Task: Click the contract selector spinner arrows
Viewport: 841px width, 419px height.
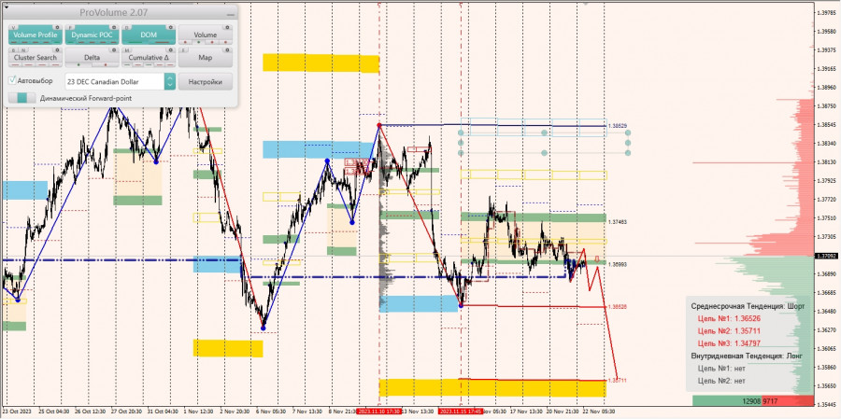Action: tap(170, 81)
